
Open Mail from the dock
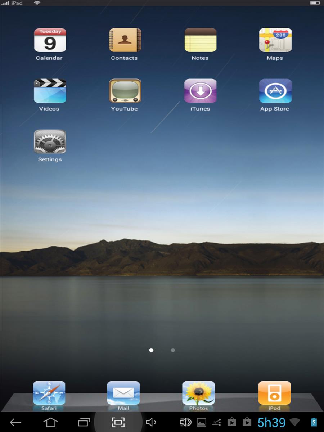(x=123, y=393)
